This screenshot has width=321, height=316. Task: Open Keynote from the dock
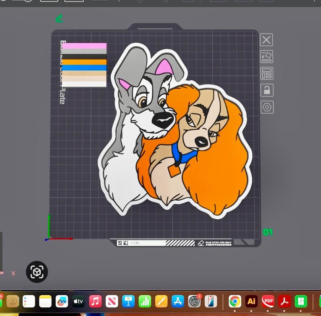[x=128, y=301]
